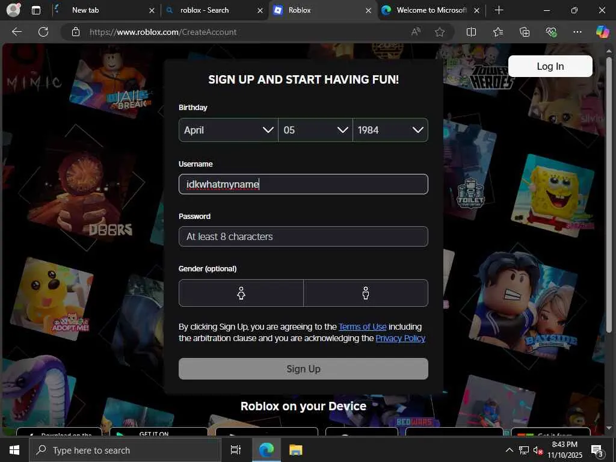Reload the Roblox page

click(43, 32)
